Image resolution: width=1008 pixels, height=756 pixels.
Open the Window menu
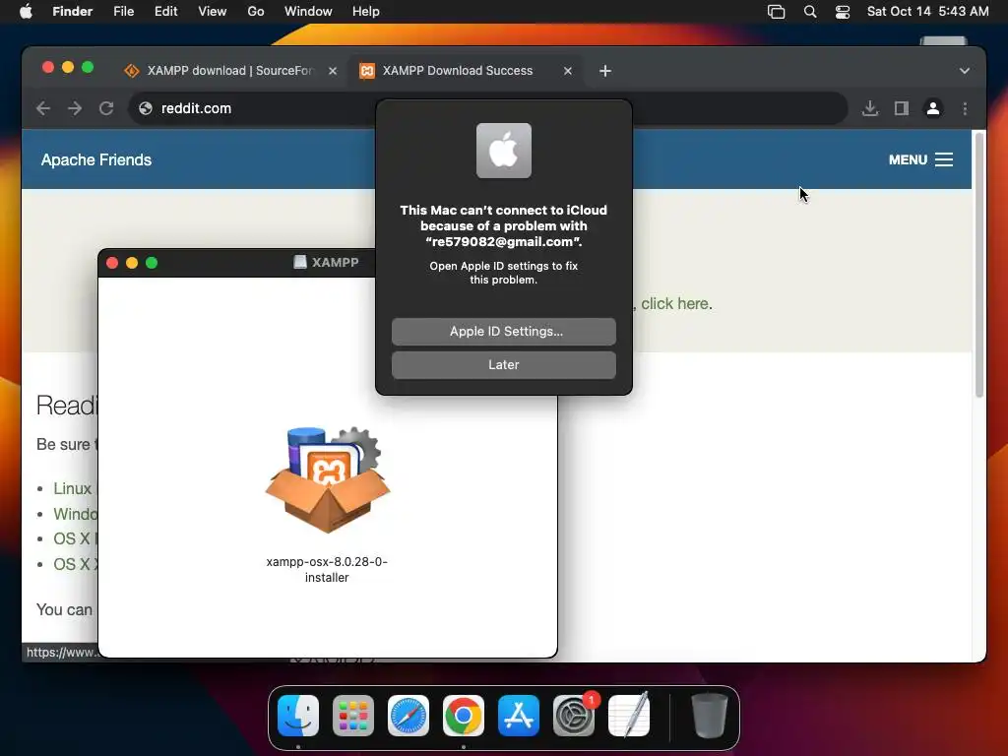308,12
